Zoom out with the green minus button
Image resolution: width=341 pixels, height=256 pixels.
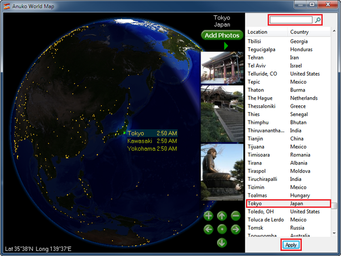pyautogui.click(x=235, y=216)
